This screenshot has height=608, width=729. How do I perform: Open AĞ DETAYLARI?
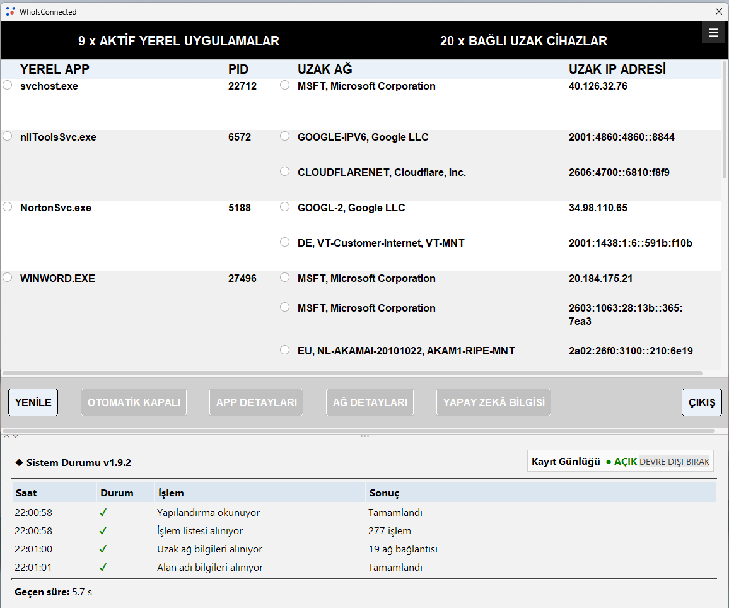[x=370, y=402]
